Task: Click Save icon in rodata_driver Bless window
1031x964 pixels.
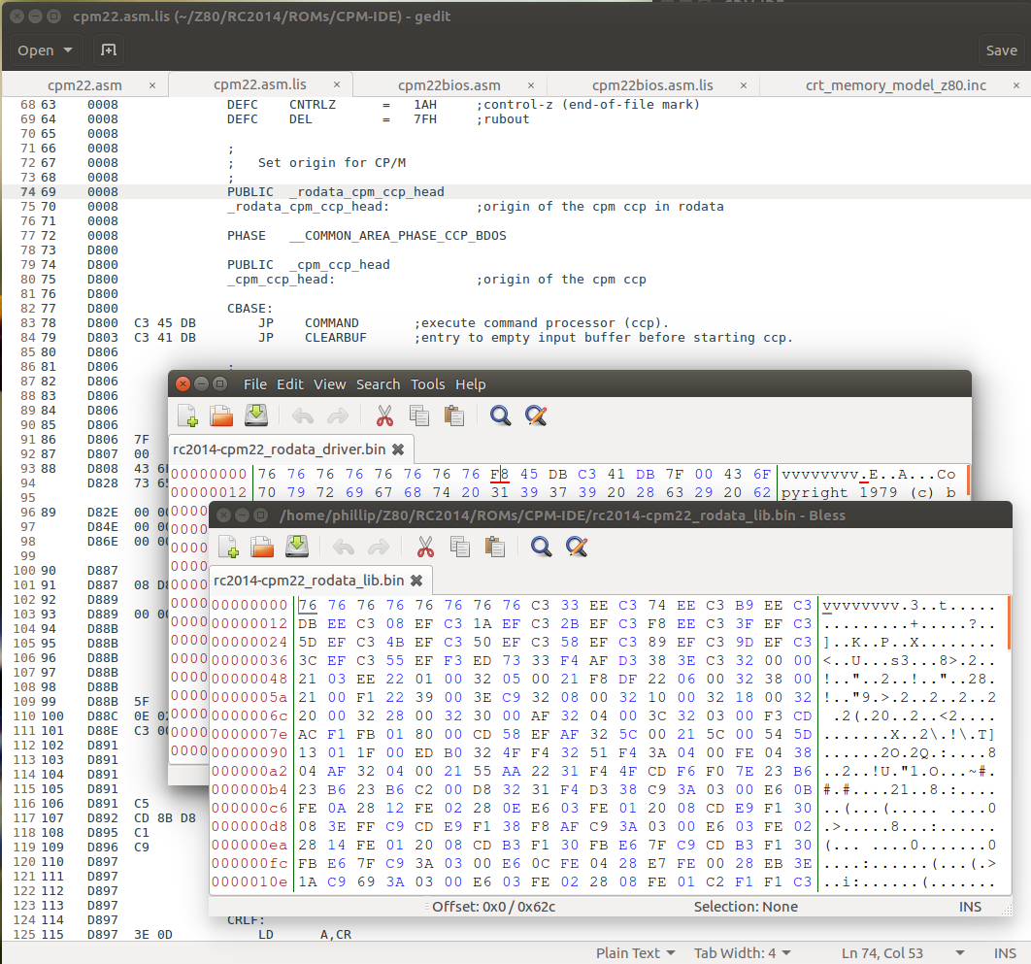Action: pos(255,416)
